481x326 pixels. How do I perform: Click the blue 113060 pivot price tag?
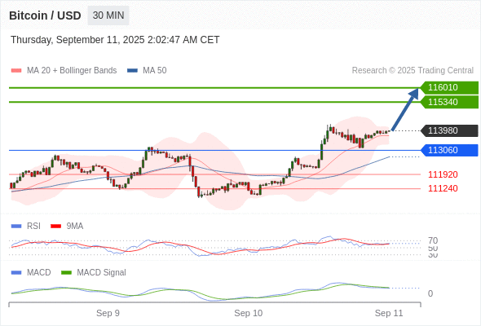pos(449,150)
